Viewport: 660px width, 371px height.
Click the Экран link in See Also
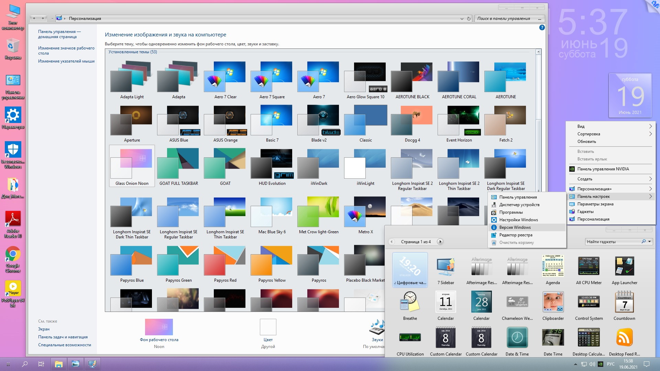[44, 329]
